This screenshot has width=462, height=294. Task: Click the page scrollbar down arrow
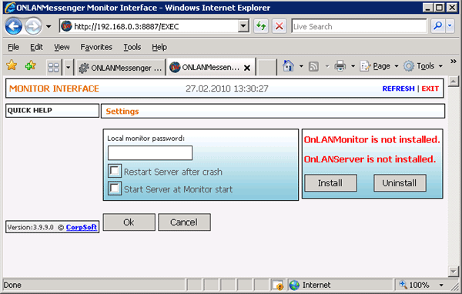[x=454, y=272]
